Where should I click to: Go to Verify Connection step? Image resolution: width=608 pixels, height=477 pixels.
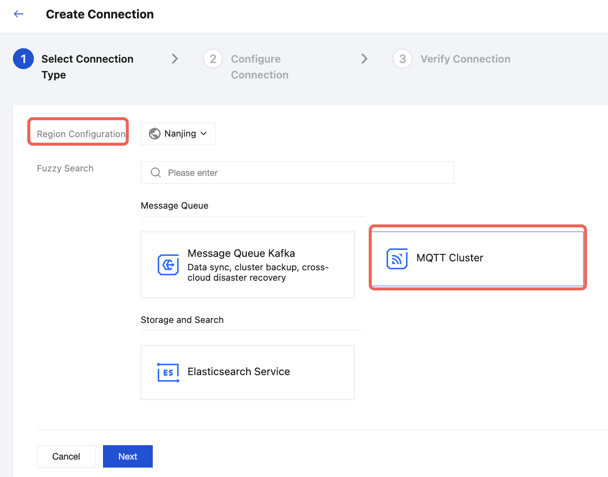465,59
